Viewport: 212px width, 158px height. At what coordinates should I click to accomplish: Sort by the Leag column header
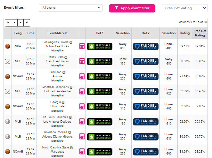18,33
